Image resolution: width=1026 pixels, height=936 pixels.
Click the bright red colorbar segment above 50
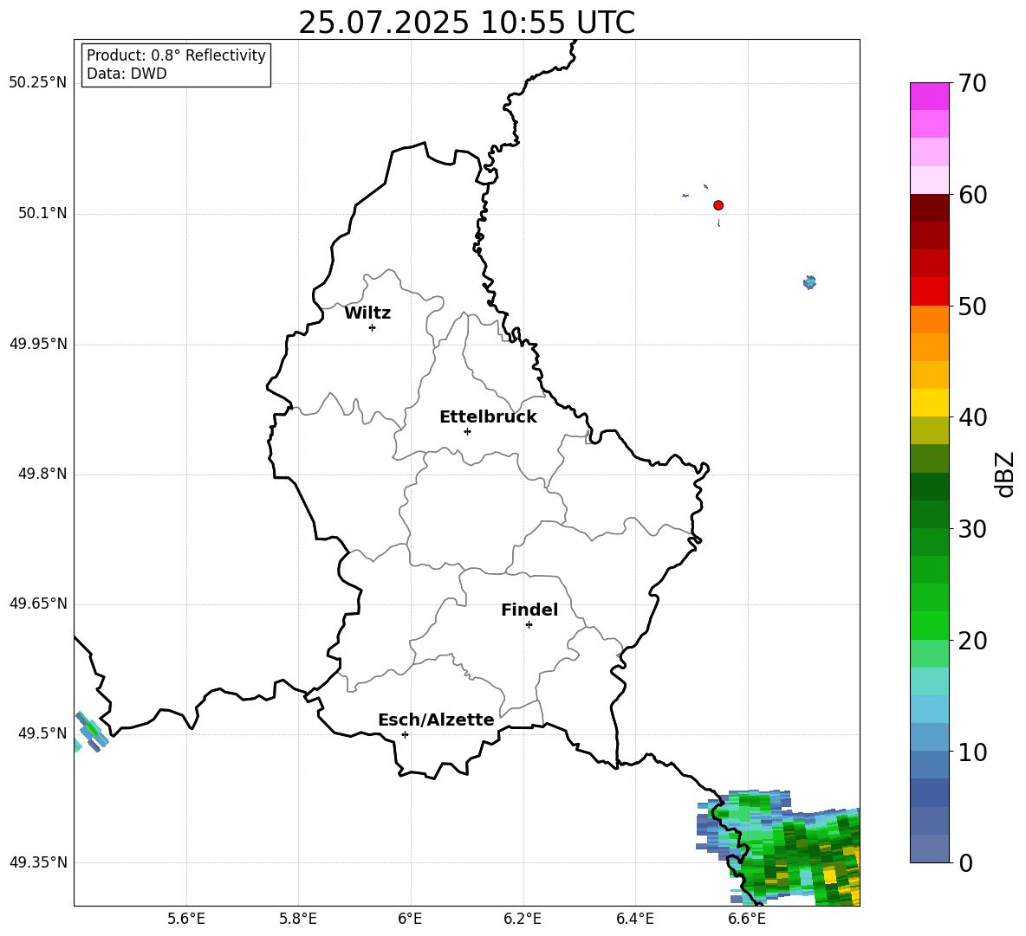click(x=929, y=292)
